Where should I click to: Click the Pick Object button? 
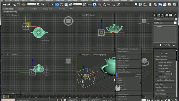[x=164, y=53]
